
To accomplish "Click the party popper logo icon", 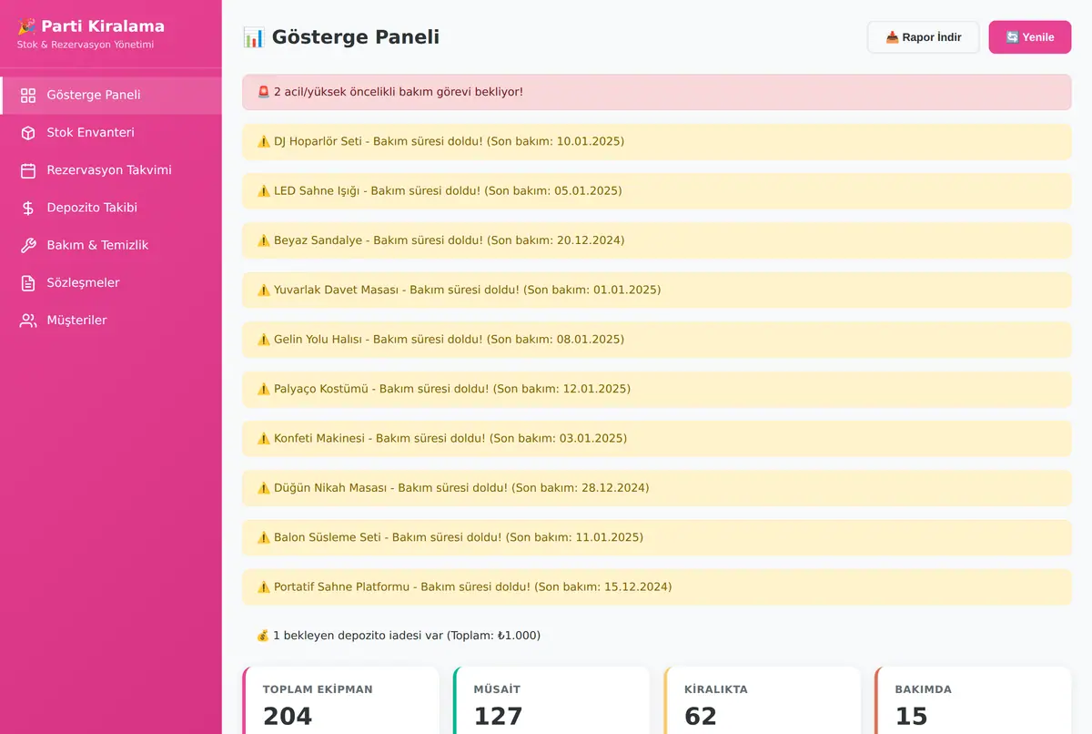I will 26,26.
